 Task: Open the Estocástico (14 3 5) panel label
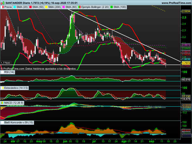(16, 88)
